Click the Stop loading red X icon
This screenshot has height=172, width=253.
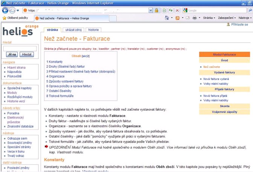[177, 11]
